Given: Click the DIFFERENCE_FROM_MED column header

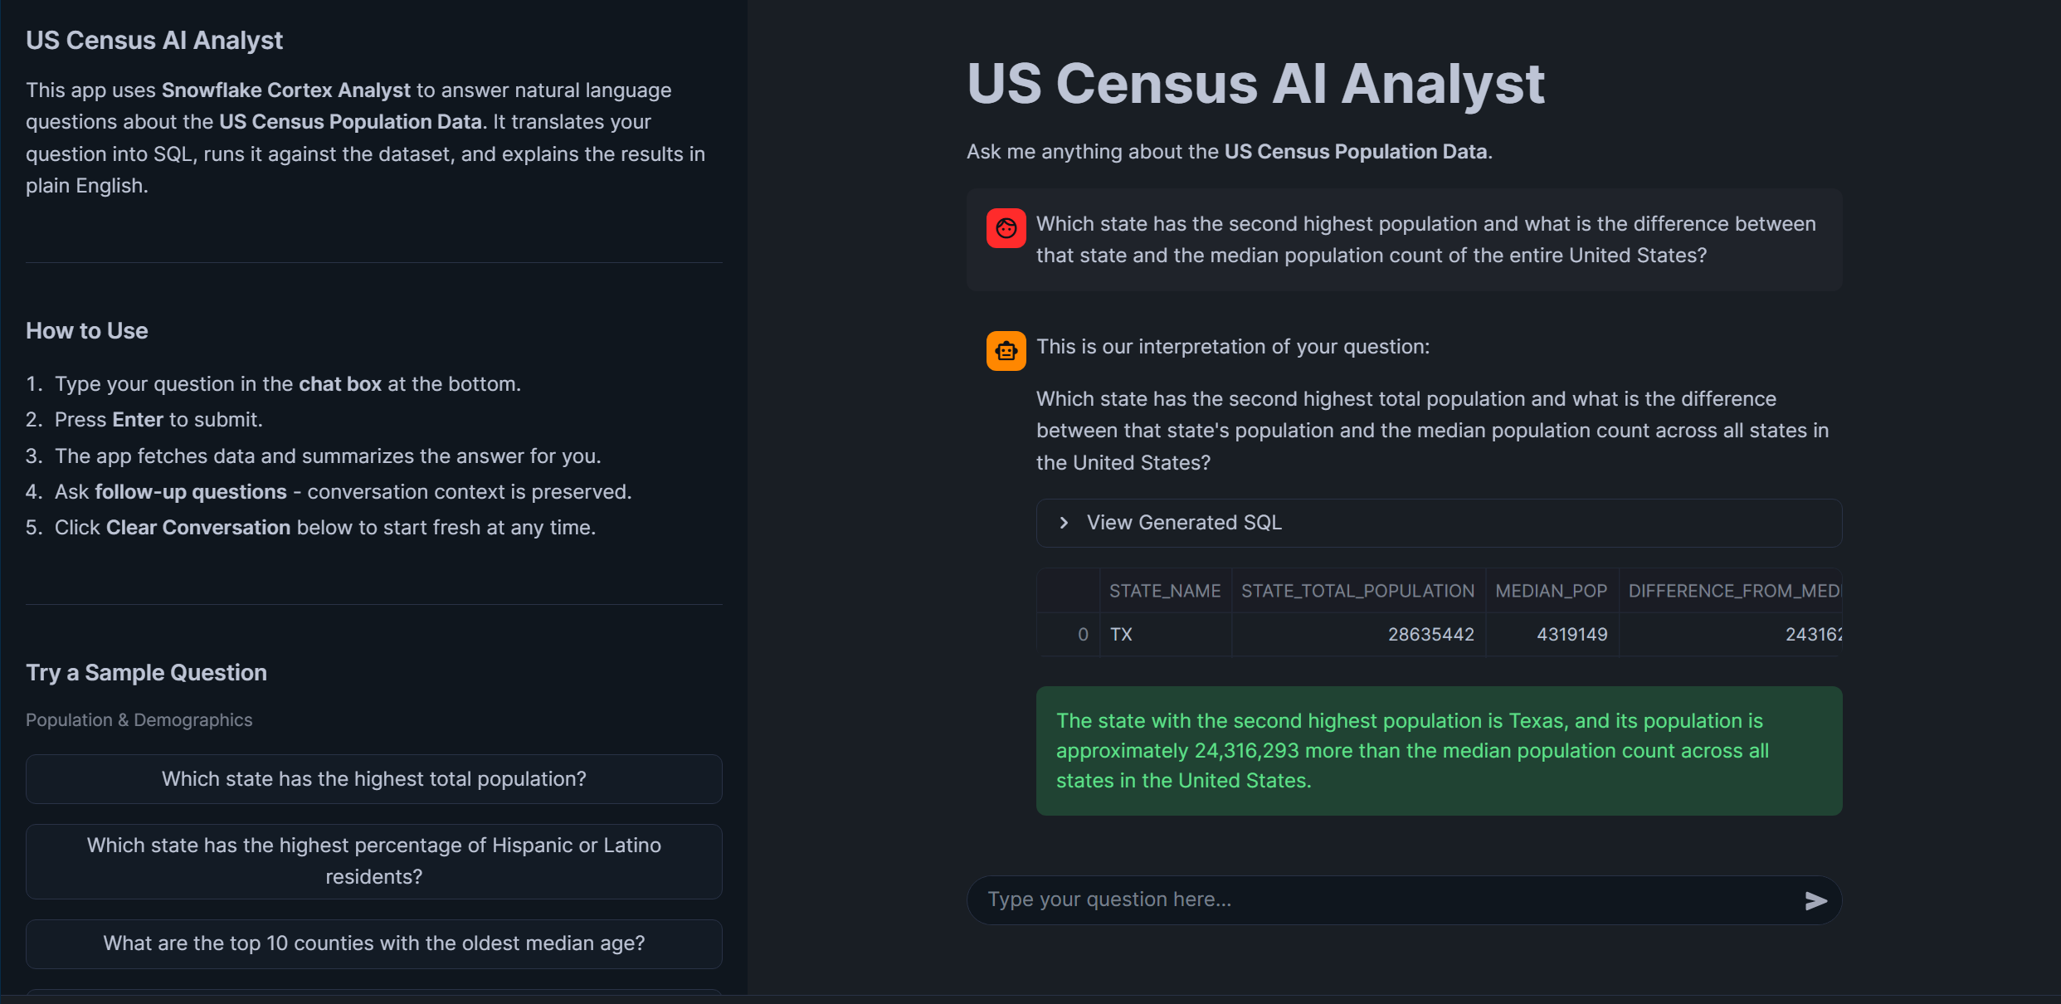Looking at the screenshot, I should 1734,590.
